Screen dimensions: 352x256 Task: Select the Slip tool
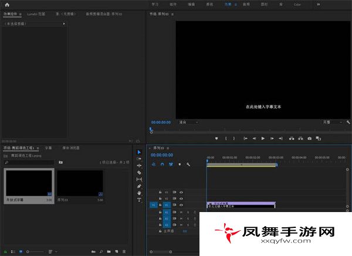[x=139, y=179]
